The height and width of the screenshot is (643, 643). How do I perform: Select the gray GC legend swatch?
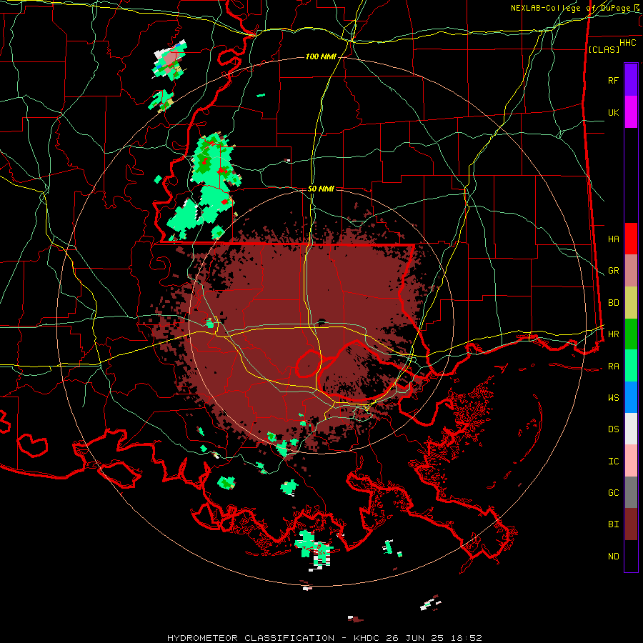coord(631,492)
